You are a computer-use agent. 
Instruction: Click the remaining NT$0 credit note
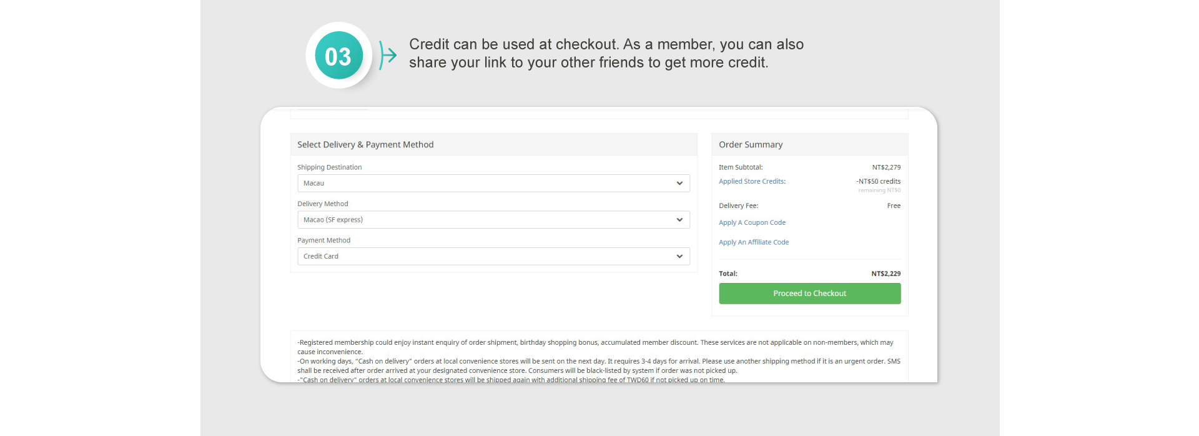[879, 191]
